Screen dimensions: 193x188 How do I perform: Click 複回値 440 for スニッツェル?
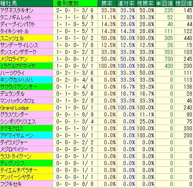point(188,38)
